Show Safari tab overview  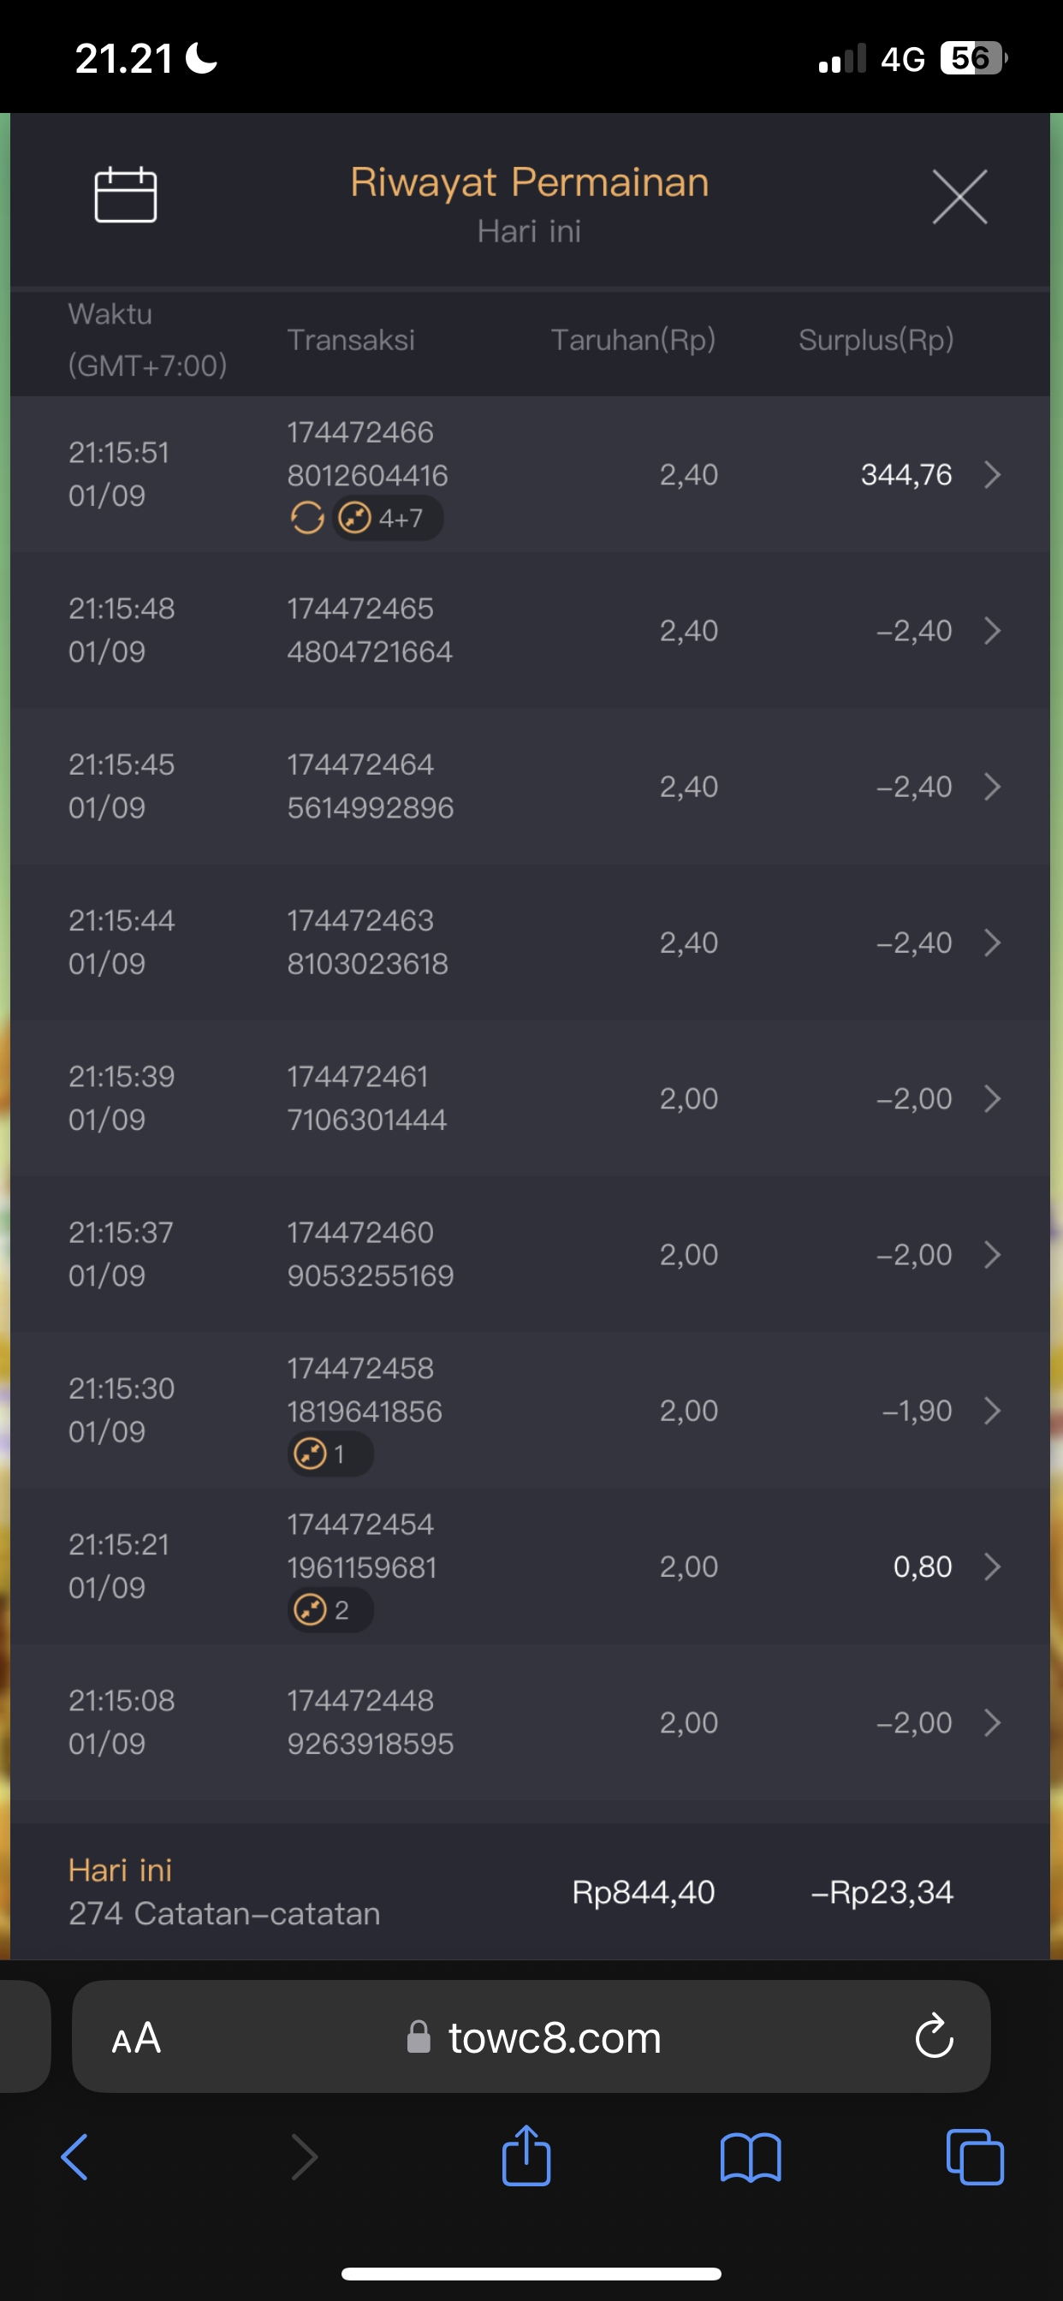(x=974, y=2158)
